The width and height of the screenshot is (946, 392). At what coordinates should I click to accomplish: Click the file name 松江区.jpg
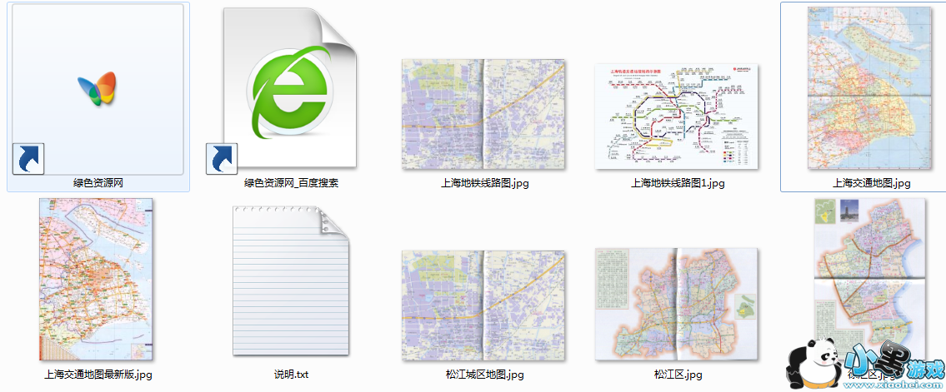(677, 375)
